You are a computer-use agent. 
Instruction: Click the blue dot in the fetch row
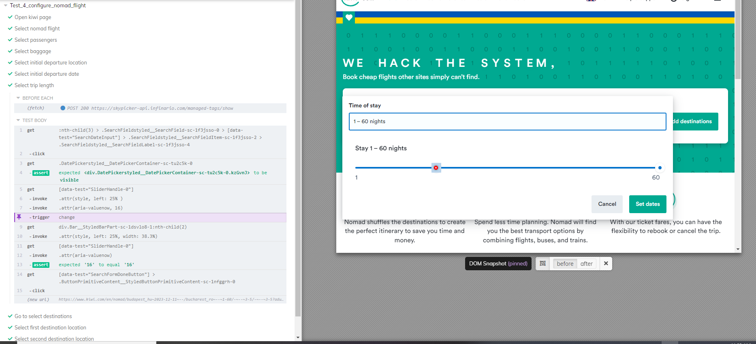[x=63, y=108]
